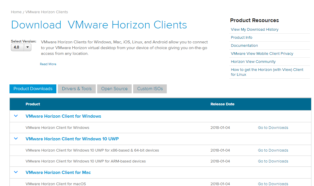Collapse the VMware Horizon Client for Mac chevron

coord(16,172)
